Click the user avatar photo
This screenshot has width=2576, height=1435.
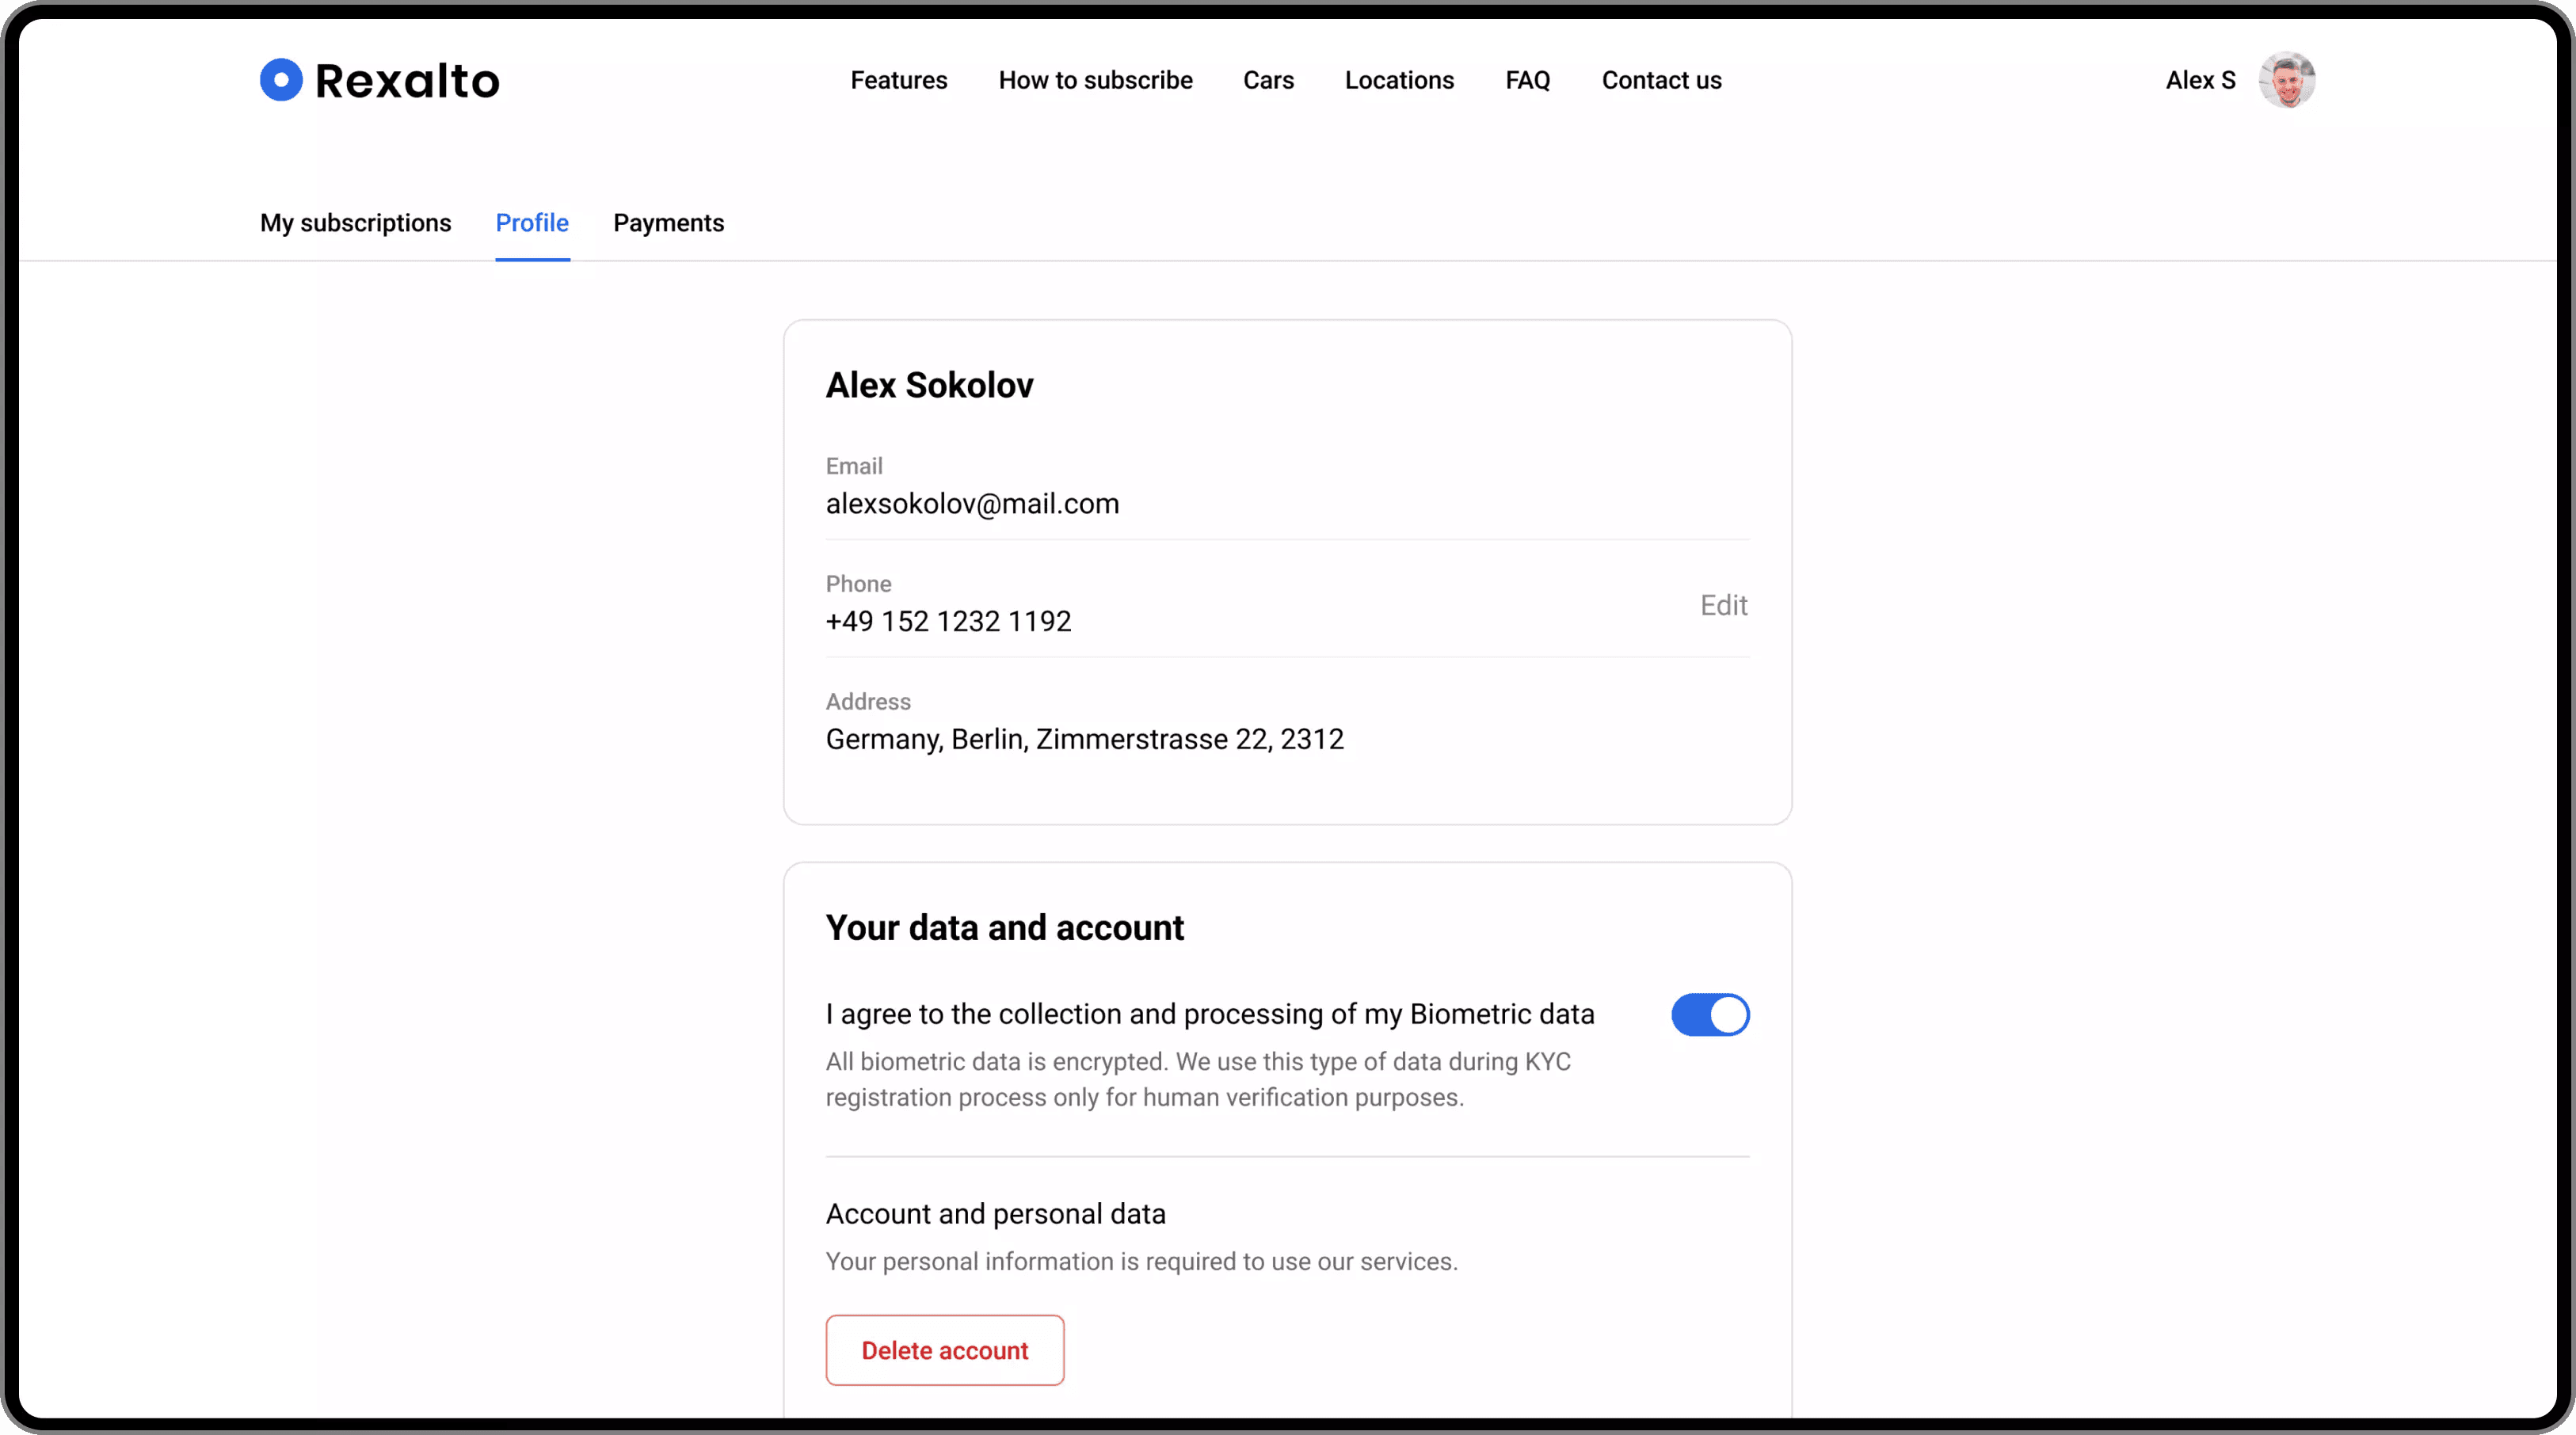pos(2286,80)
